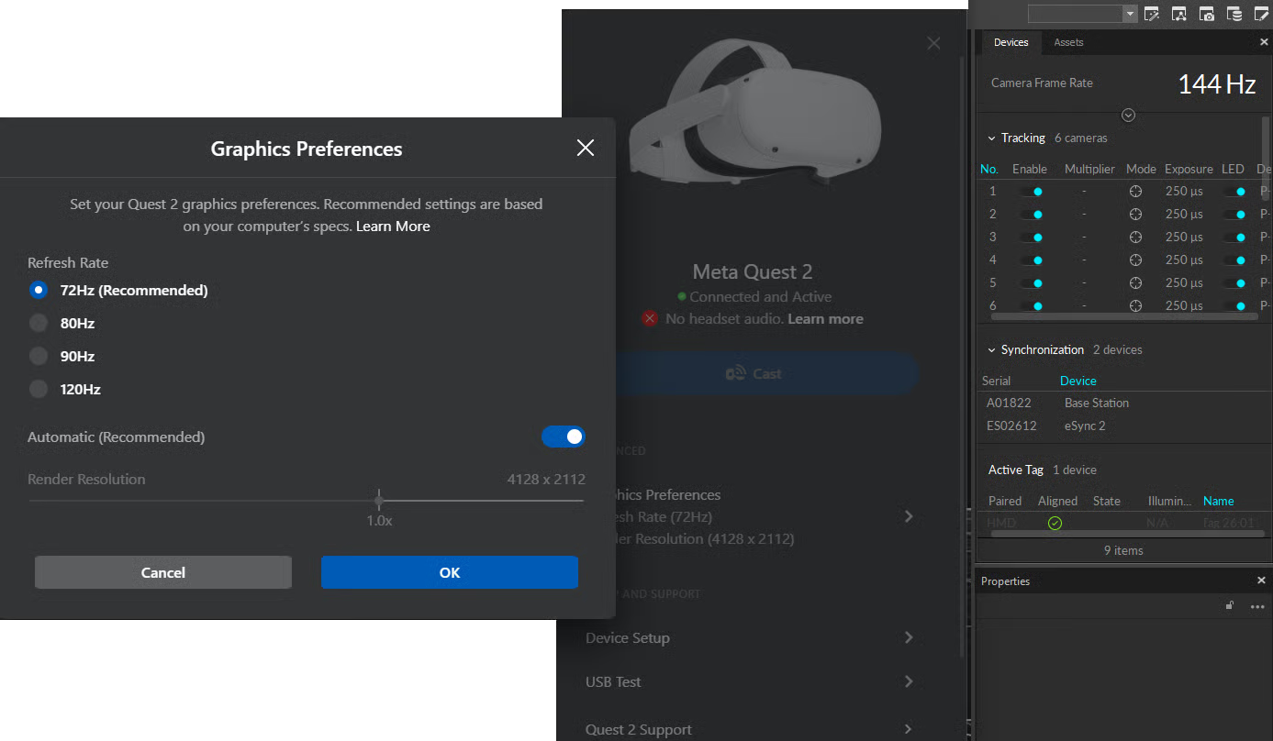Click the Learn More link in Graphics Preferences
This screenshot has height=741, width=1273.
coord(393,226)
